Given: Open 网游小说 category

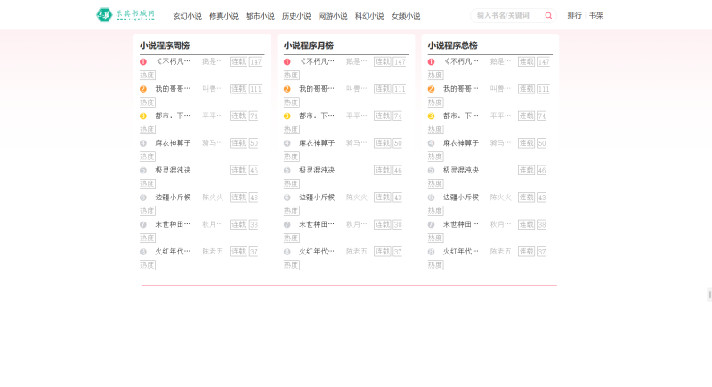Looking at the screenshot, I should [x=333, y=16].
